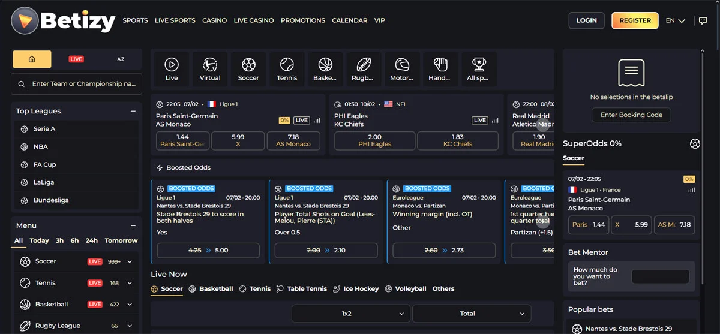This screenshot has height=334, width=720.
Task: Open the EN language dropdown
Action: point(676,20)
